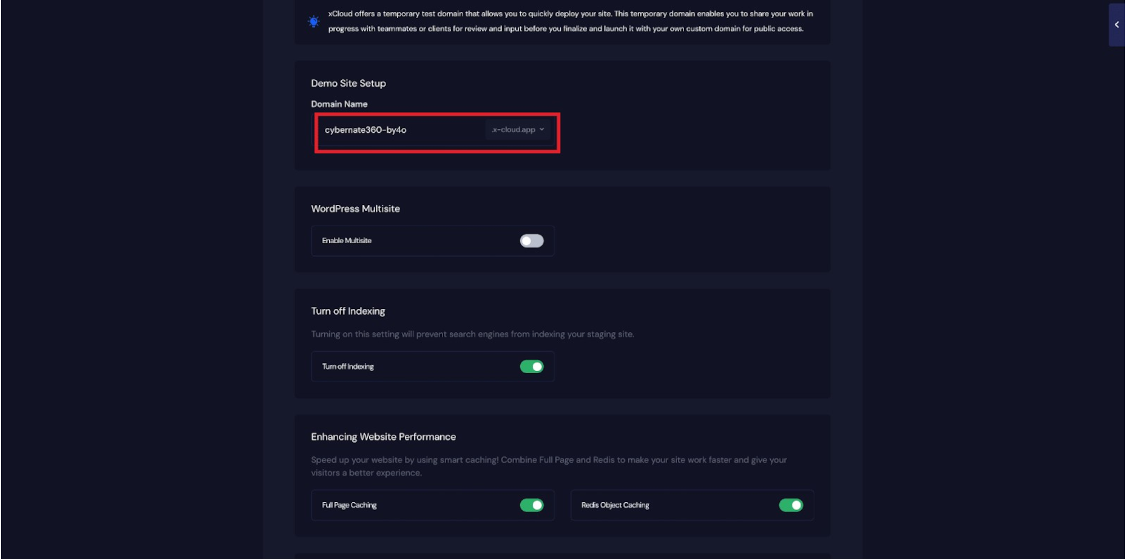Image resolution: width=1126 pixels, height=559 pixels.
Task: Disable Full Page Caching
Action: (531, 505)
